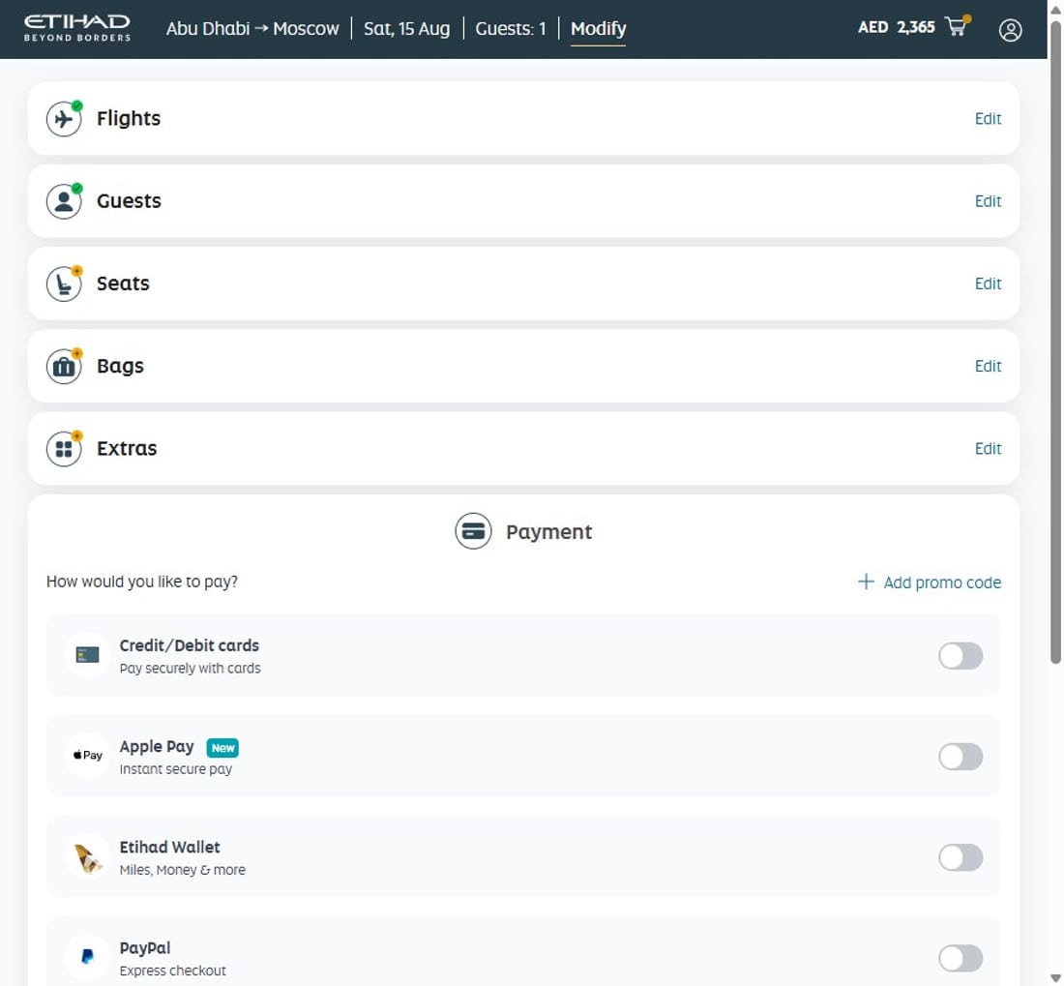Click the Sat, 15 Aug date
The width and height of the screenshot is (1064, 986).
pos(406,28)
